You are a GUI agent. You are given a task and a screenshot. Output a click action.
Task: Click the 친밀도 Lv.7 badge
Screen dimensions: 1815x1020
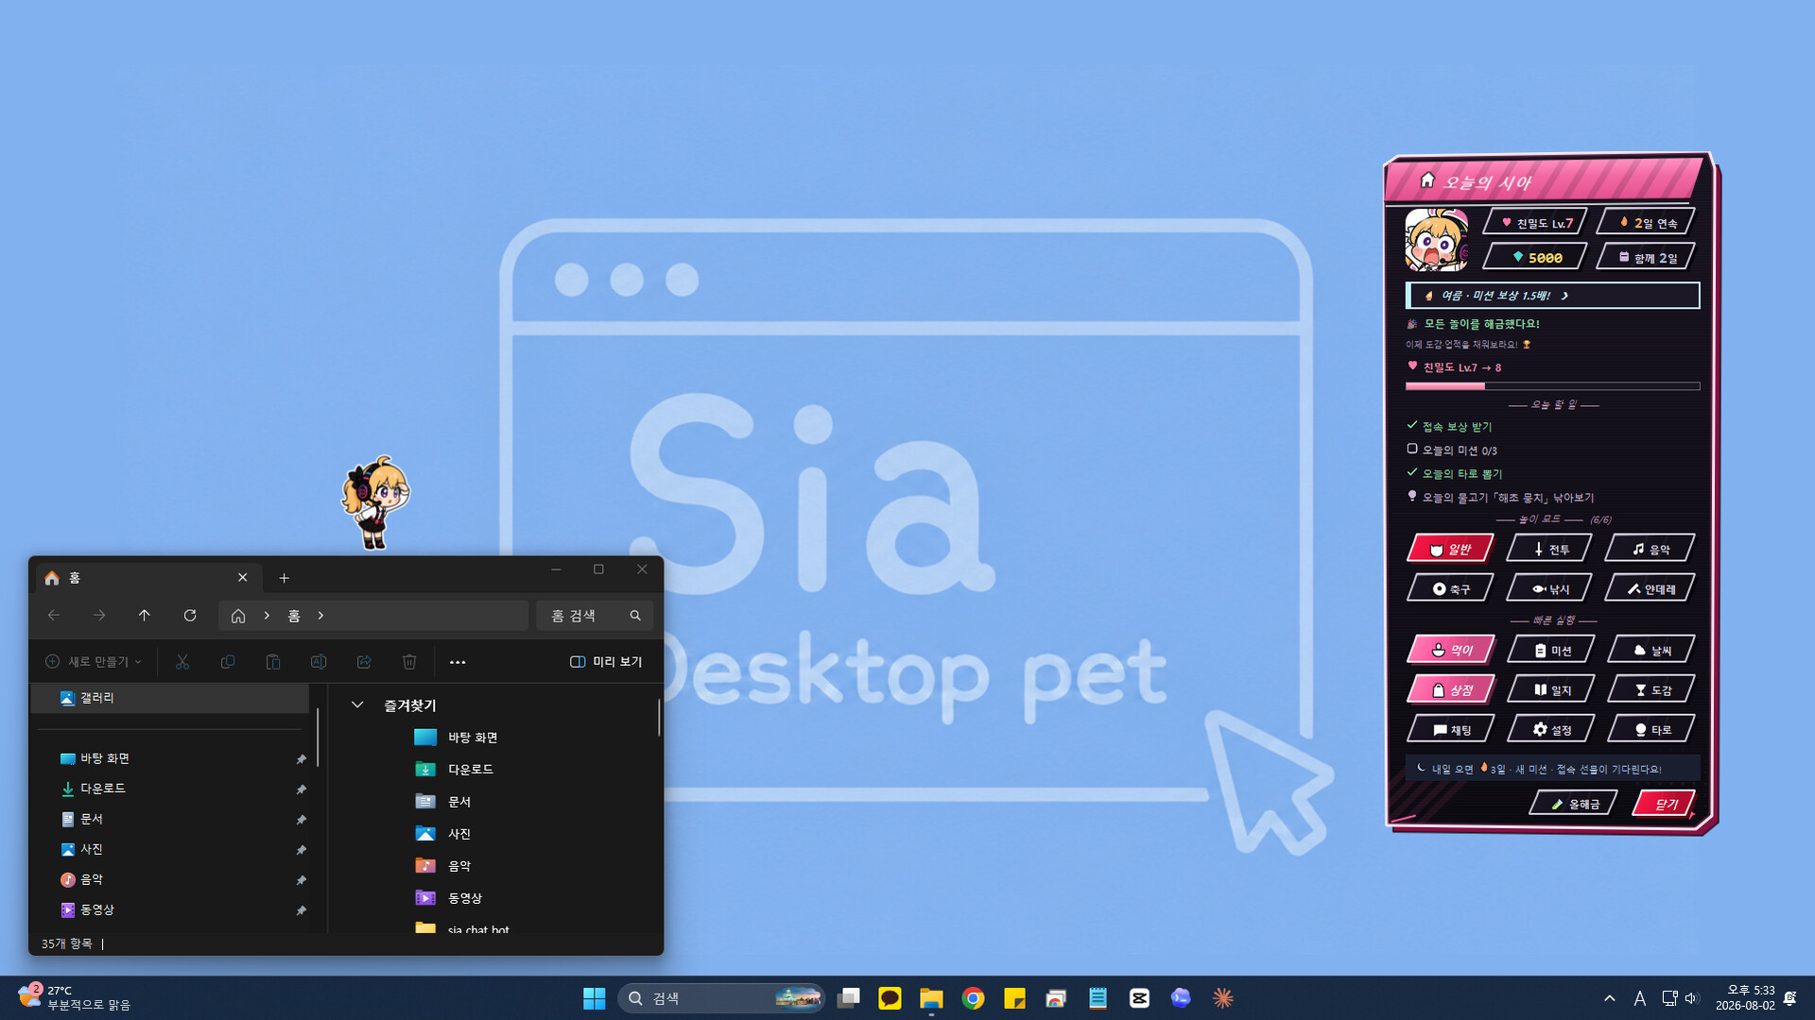[1535, 223]
